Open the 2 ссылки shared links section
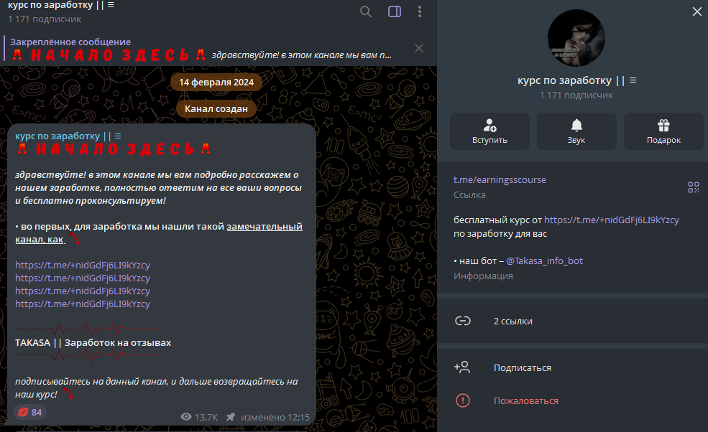This screenshot has height=432, width=708. point(573,321)
